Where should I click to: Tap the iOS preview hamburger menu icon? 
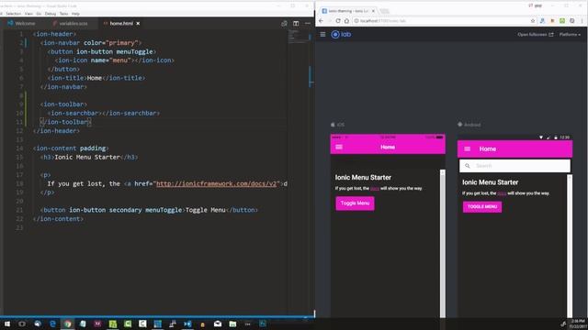(x=339, y=147)
